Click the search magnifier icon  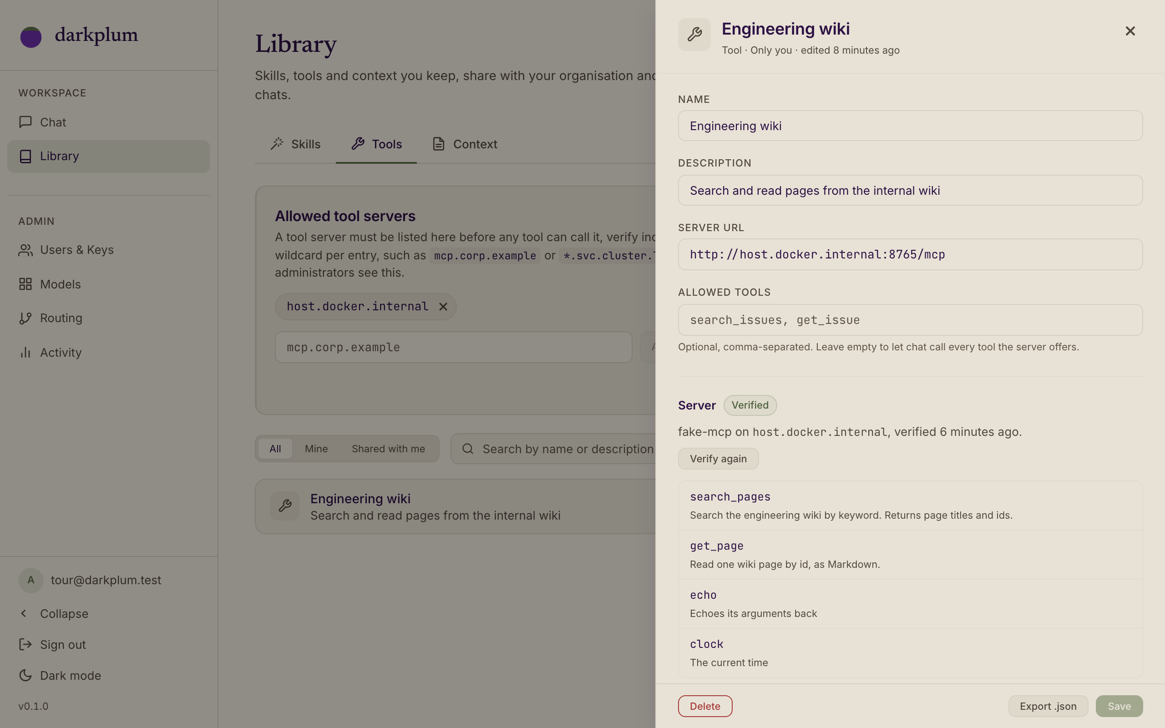tap(468, 449)
